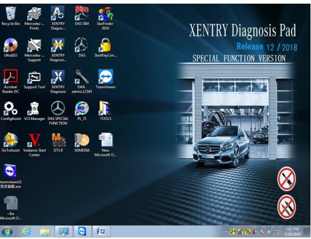Select the New Microsoft O... document

(105, 145)
